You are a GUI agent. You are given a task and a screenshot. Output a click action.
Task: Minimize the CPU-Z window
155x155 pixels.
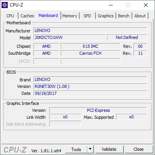tap(111, 5)
